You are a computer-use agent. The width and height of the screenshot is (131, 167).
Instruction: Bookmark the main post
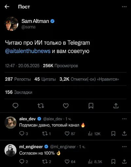click(x=91, y=106)
